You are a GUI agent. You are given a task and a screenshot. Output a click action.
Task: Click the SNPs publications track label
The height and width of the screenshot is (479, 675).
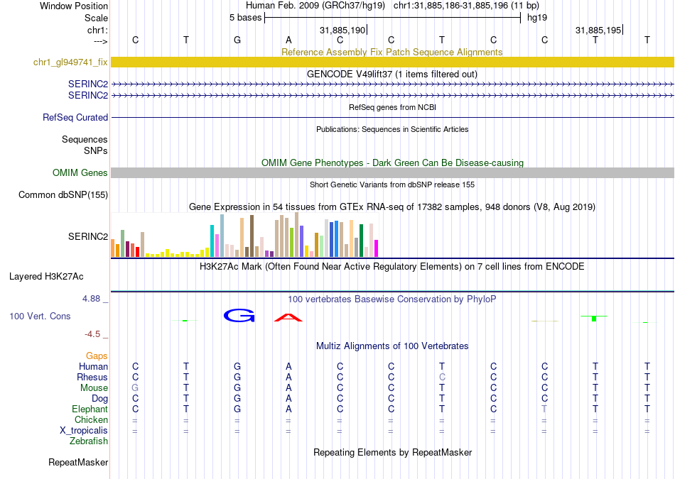pyautogui.click(x=96, y=151)
